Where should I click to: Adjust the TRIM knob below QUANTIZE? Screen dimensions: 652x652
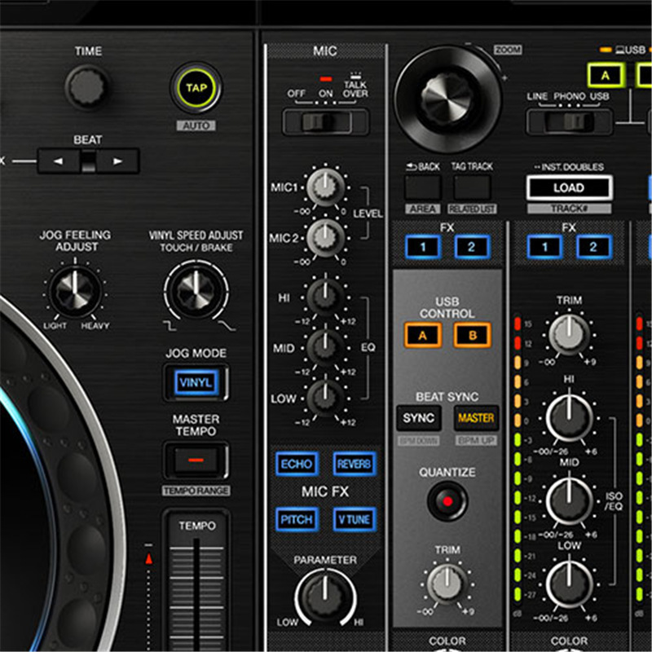(x=447, y=584)
